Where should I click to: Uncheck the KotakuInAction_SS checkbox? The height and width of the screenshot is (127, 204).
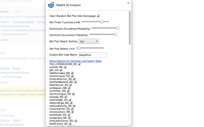coord(74,79)
